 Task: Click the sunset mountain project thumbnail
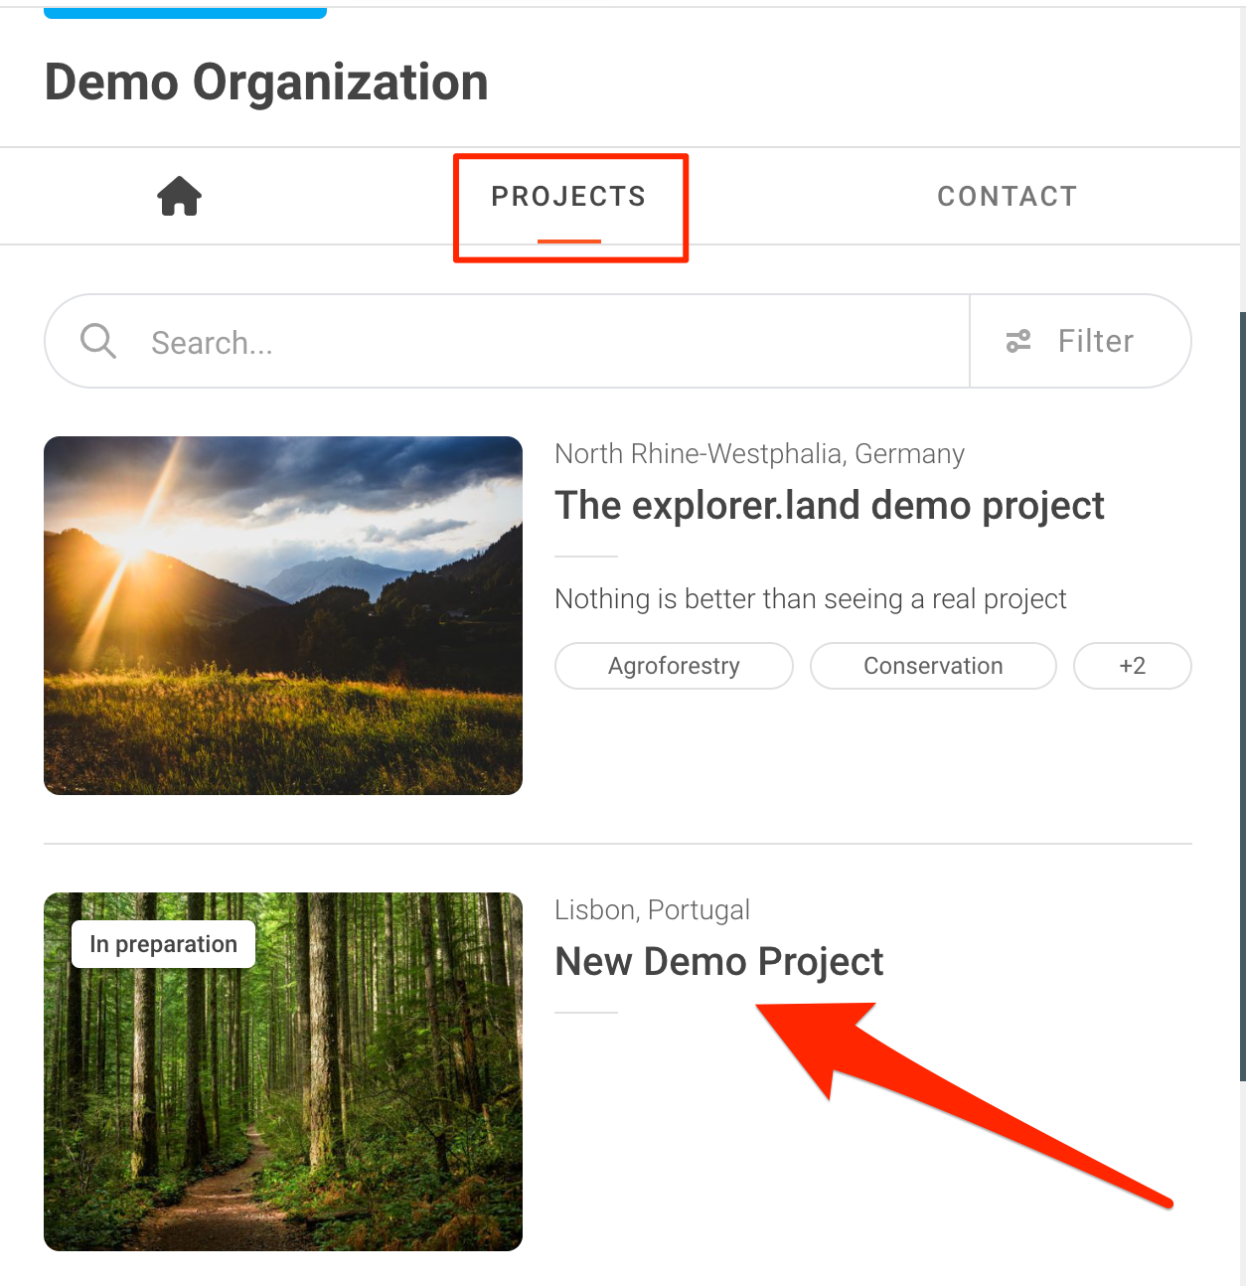click(x=283, y=615)
